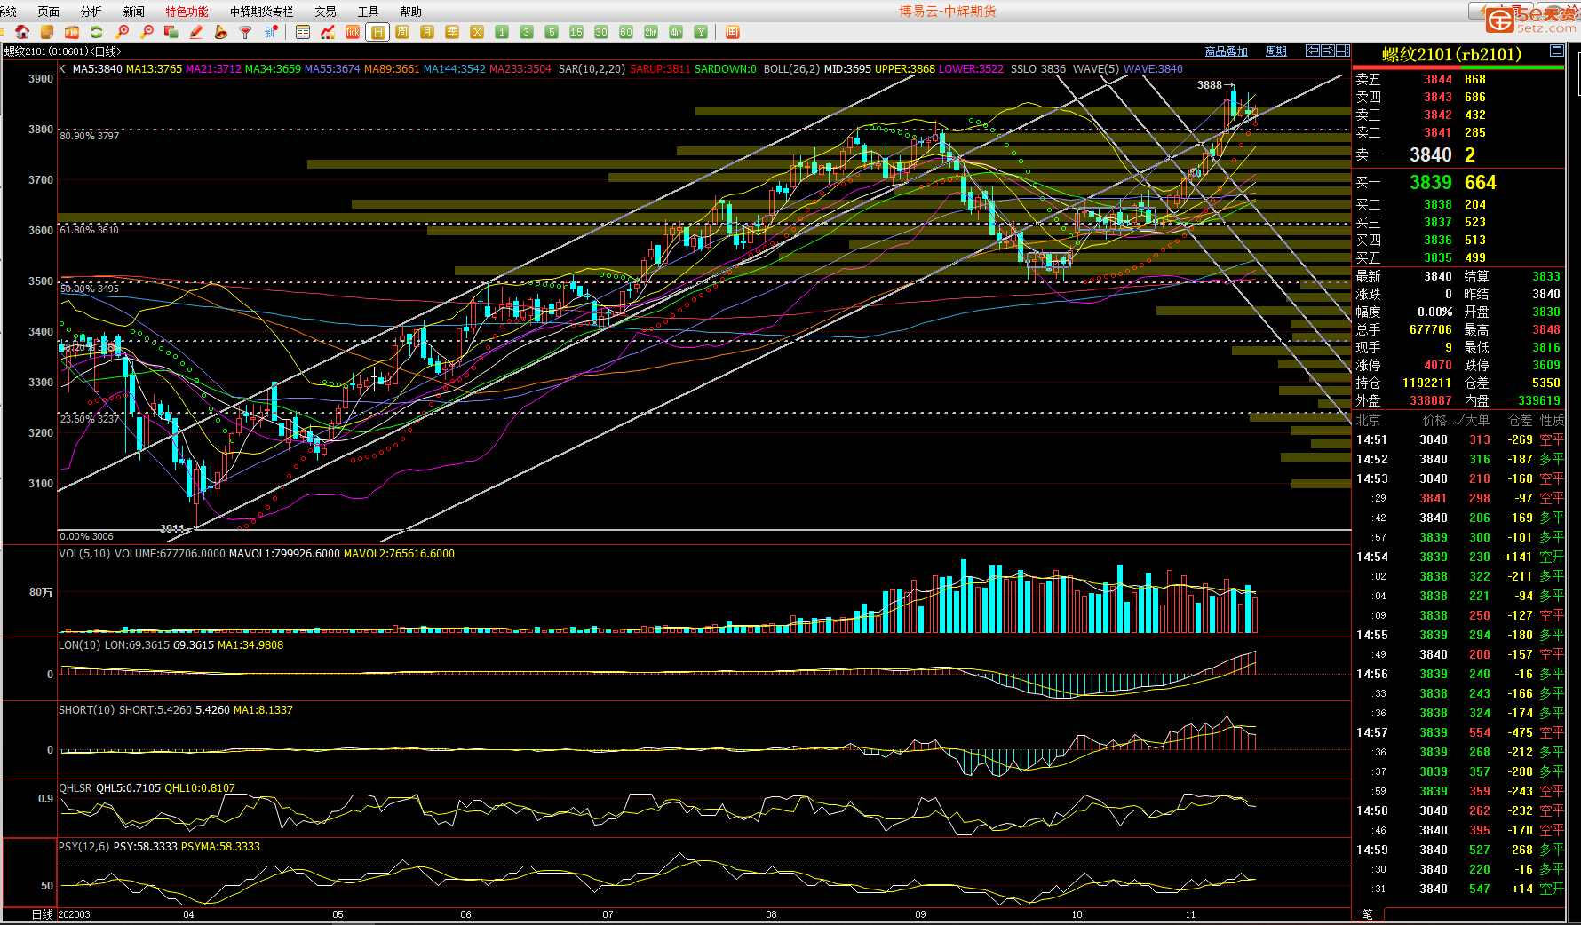Select the 5-minute period button
1581x925 pixels.
click(552, 32)
